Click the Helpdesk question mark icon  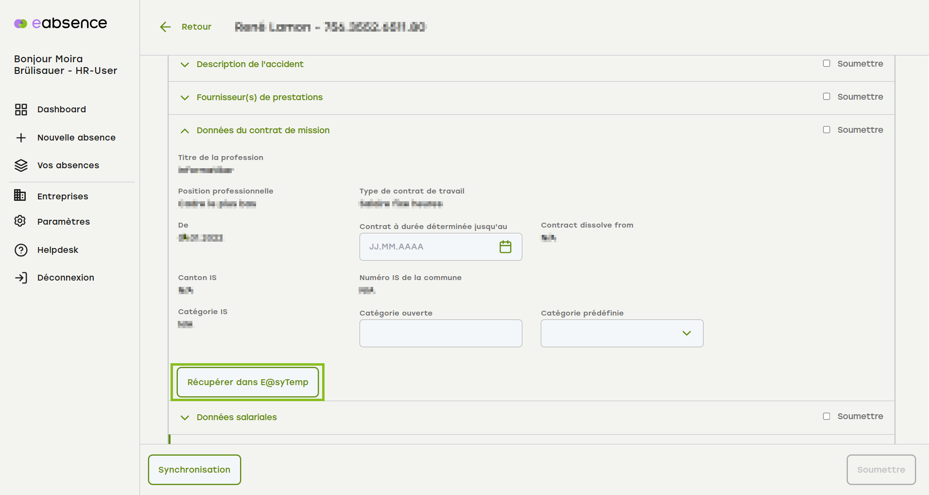(x=21, y=250)
